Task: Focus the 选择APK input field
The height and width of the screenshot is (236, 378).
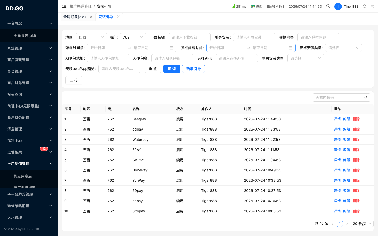Action: click(x=237, y=58)
